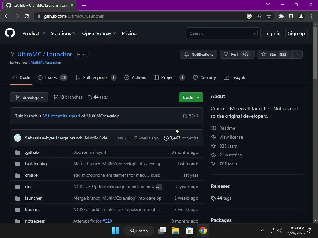The height and width of the screenshot is (238, 318).
Task: Open the launcher folder
Action: [x=33, y=198]
